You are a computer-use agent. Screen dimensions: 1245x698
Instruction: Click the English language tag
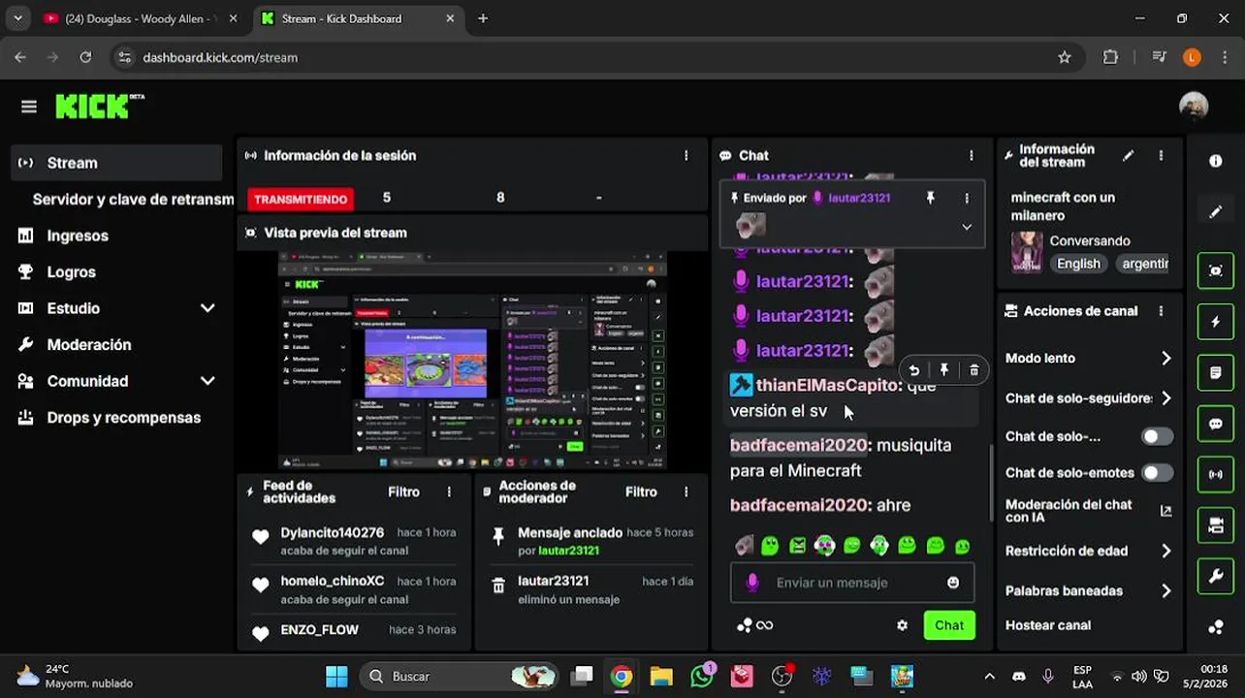1078,264
